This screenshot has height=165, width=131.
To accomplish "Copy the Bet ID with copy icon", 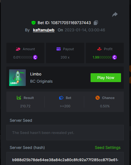I will [96, 23].
